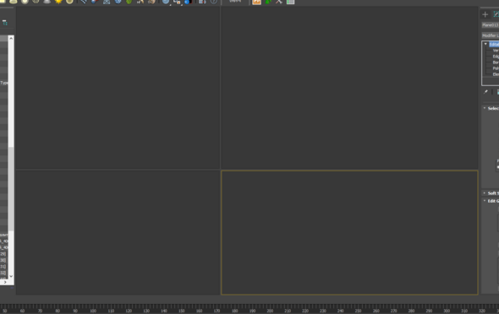The width and height of the screenshot is (499, 314).
Task: Open the Modifier List dropdown
Action: tap(491, 35)
